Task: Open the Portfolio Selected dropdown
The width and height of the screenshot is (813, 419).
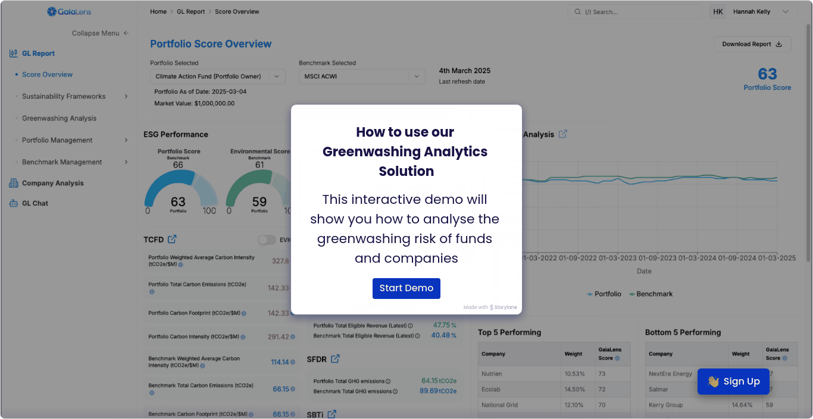Action: 217,76
